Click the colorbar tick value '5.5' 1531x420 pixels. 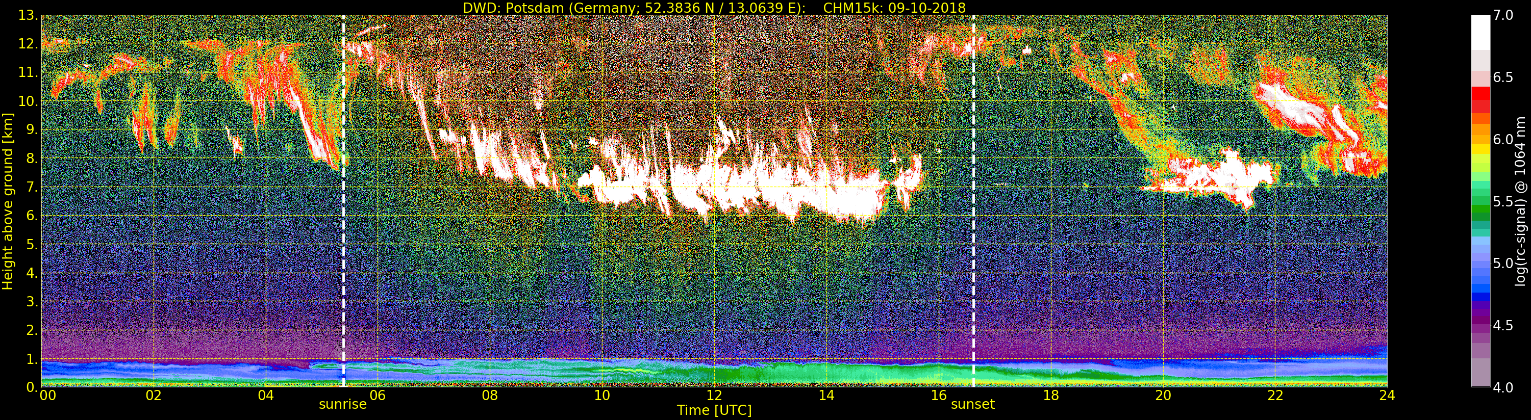(x=1503, y=202)
